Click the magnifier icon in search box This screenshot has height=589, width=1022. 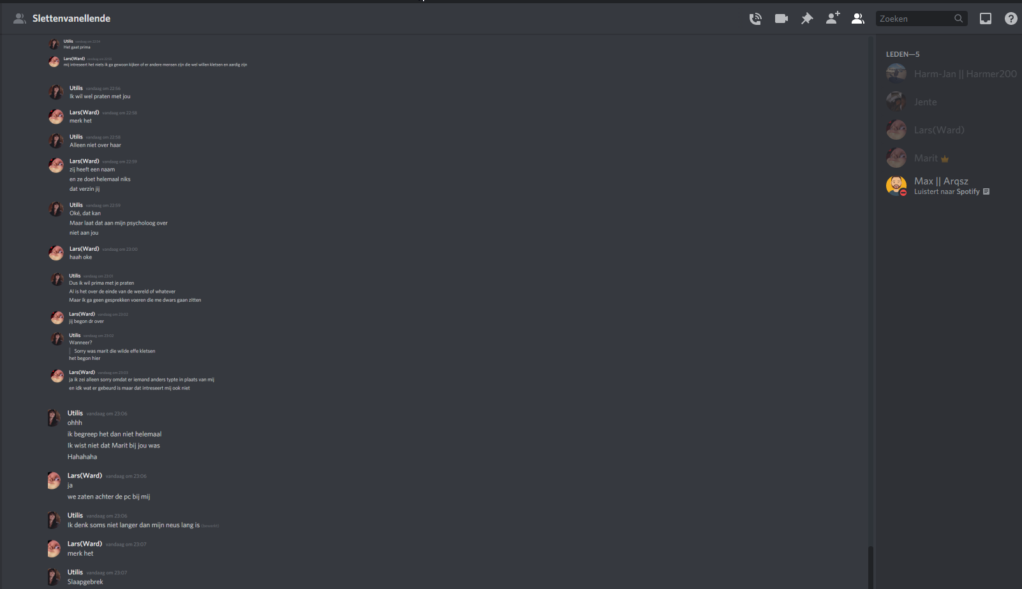[958, 19]
